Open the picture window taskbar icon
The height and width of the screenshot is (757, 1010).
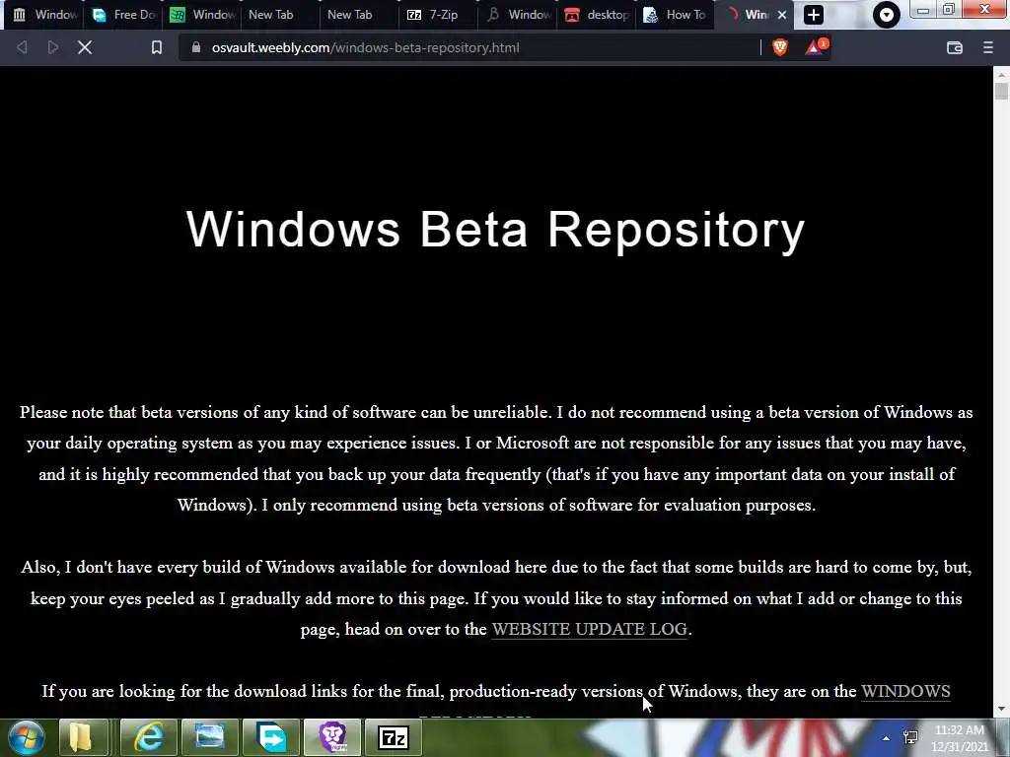(209, 737)
